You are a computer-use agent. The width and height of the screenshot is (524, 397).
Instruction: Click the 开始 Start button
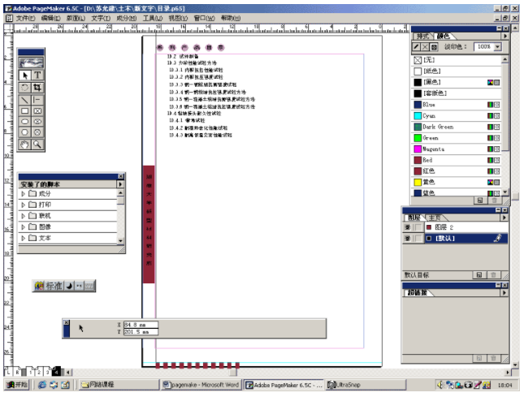coord(16,384)
